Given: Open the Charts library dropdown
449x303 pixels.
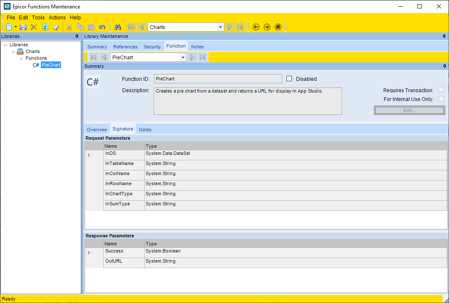Looking at the screenshot, I should 220,27.
